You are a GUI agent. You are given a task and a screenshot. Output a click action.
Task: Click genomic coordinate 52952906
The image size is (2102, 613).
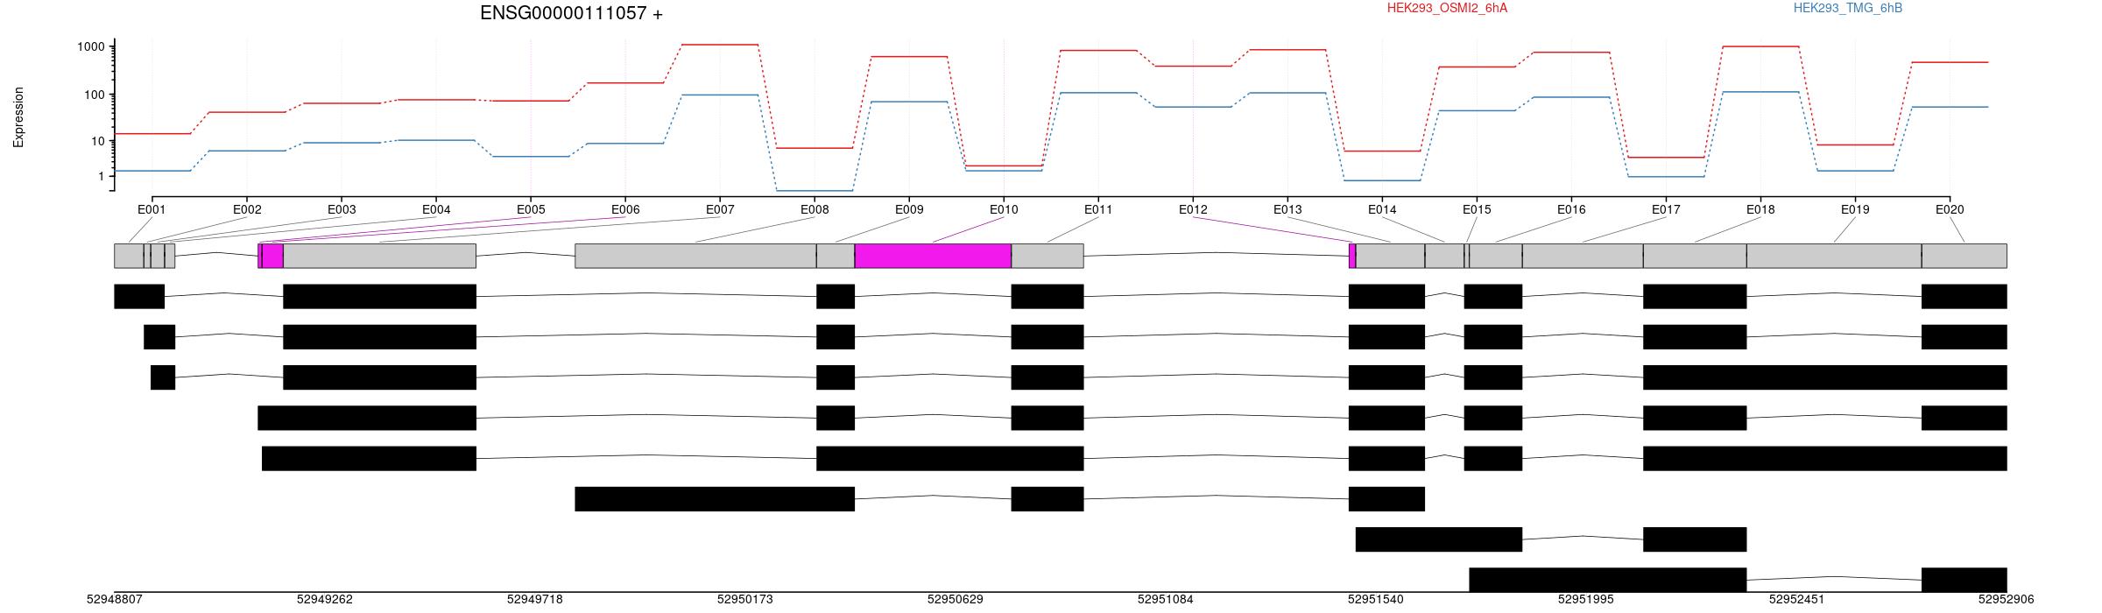[x=2007, y=600]
